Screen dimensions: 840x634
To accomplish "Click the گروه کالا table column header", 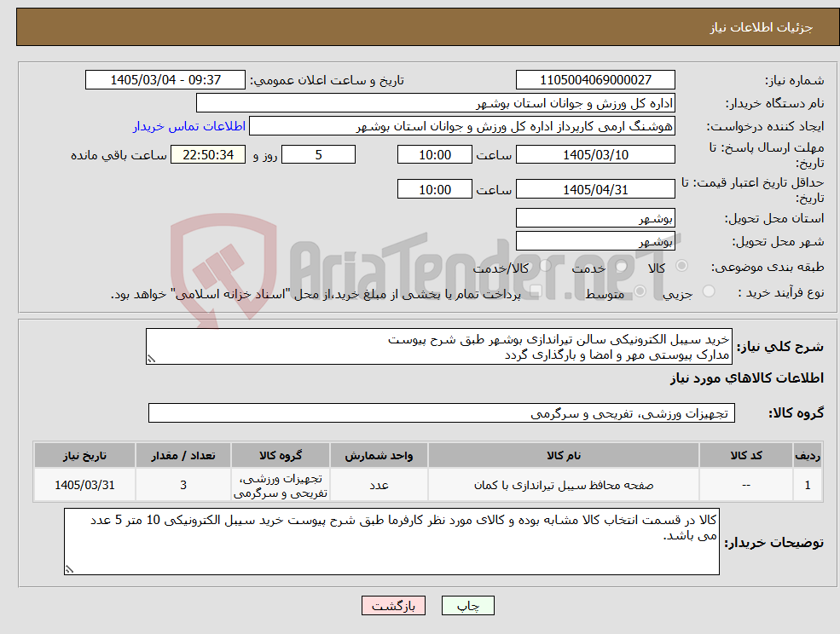I will click(281, 455).
